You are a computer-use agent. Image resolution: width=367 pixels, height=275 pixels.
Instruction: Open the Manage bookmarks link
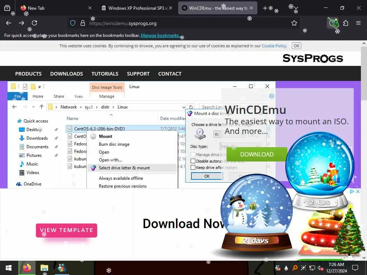(x=160, y=35)
